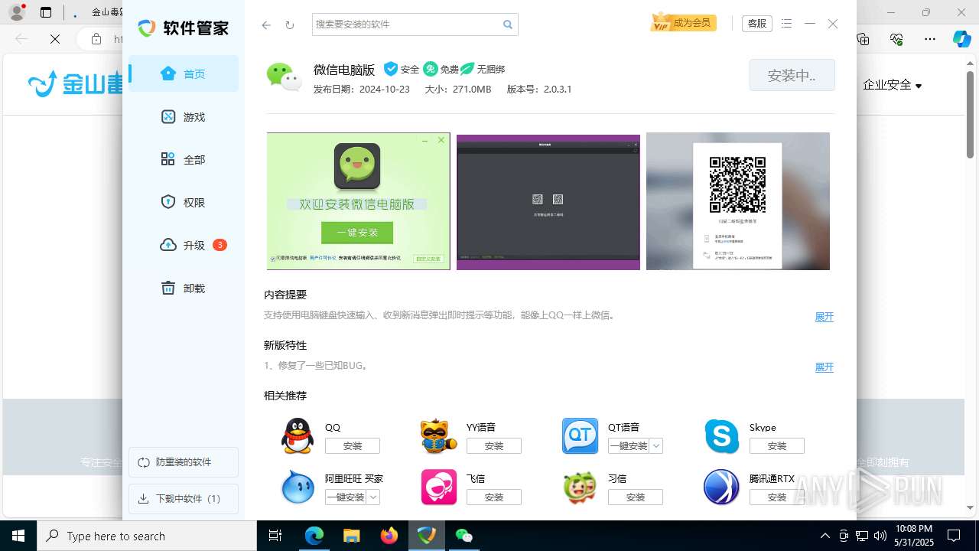Click the refresh icon beside the search box
The image size is (979, 551).
pyautogui.click(x=289, y=24)
